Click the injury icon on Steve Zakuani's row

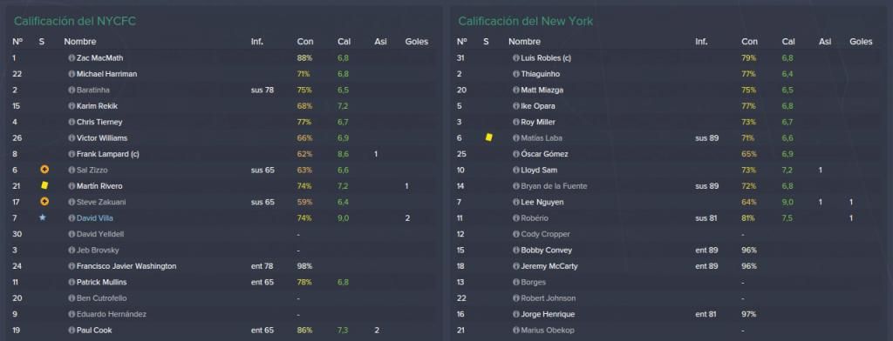pyautogui.click(x=44, y=202)
